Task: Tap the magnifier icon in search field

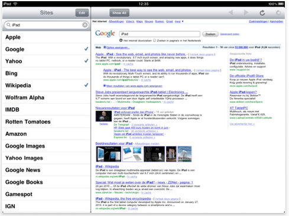Action: (8, 25)
